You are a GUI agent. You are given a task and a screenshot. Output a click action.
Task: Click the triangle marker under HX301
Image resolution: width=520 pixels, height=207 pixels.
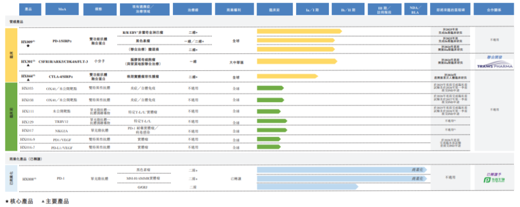[x=28, y=65]
